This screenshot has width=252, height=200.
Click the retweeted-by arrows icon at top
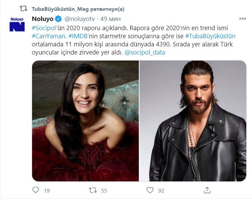tap(23, 8)
